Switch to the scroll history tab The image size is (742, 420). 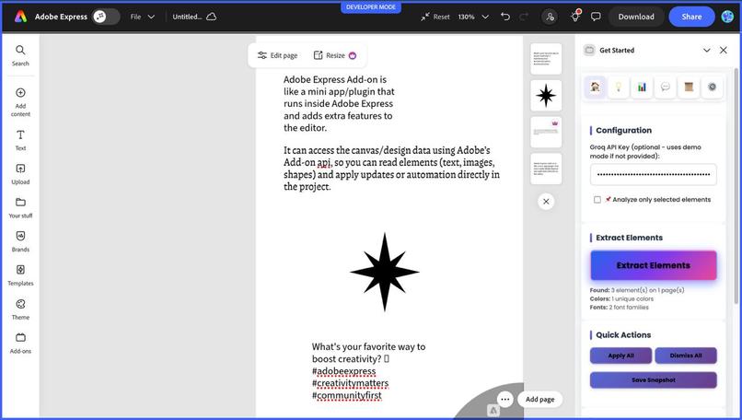coord(689,87)
